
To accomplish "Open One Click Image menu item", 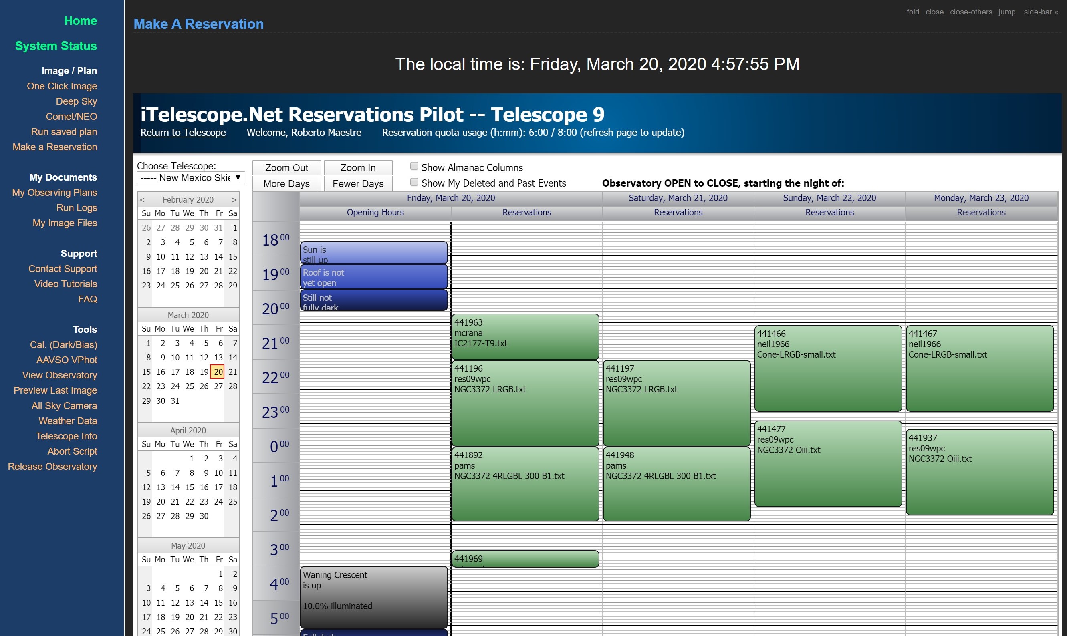I will 62,86.
